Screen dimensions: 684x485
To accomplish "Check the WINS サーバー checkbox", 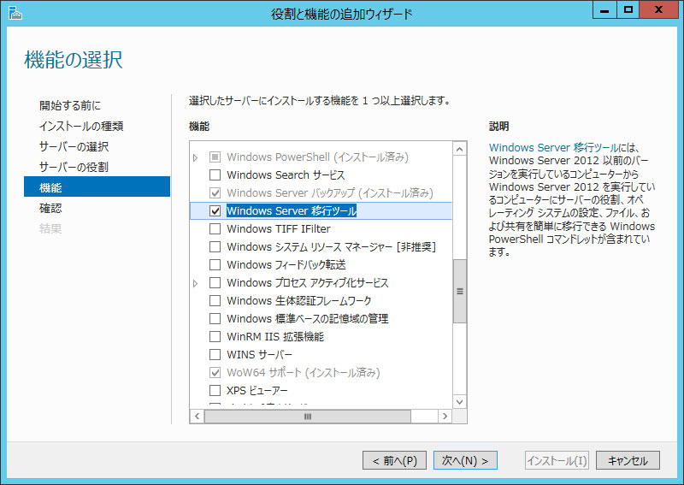I will pos(215,354).
